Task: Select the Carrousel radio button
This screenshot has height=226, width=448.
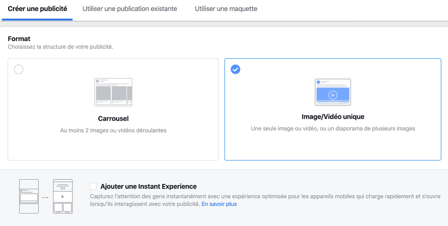Action: pyautogui.click(x=19, y=69)
